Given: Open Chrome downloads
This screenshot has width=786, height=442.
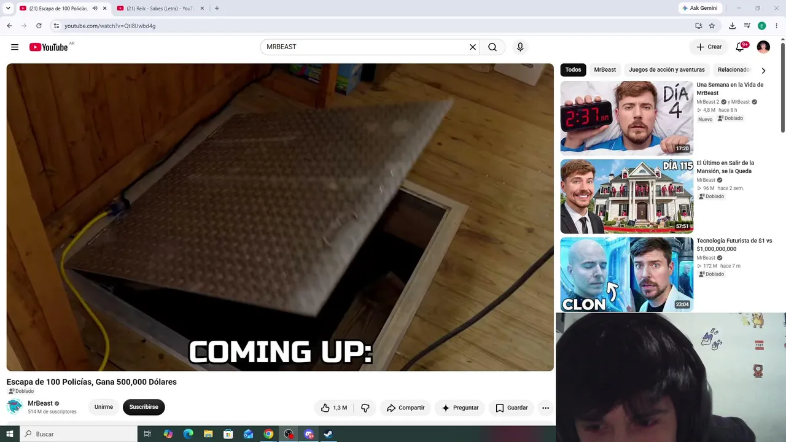Looking at the screenshot, I should click(732, 26).
